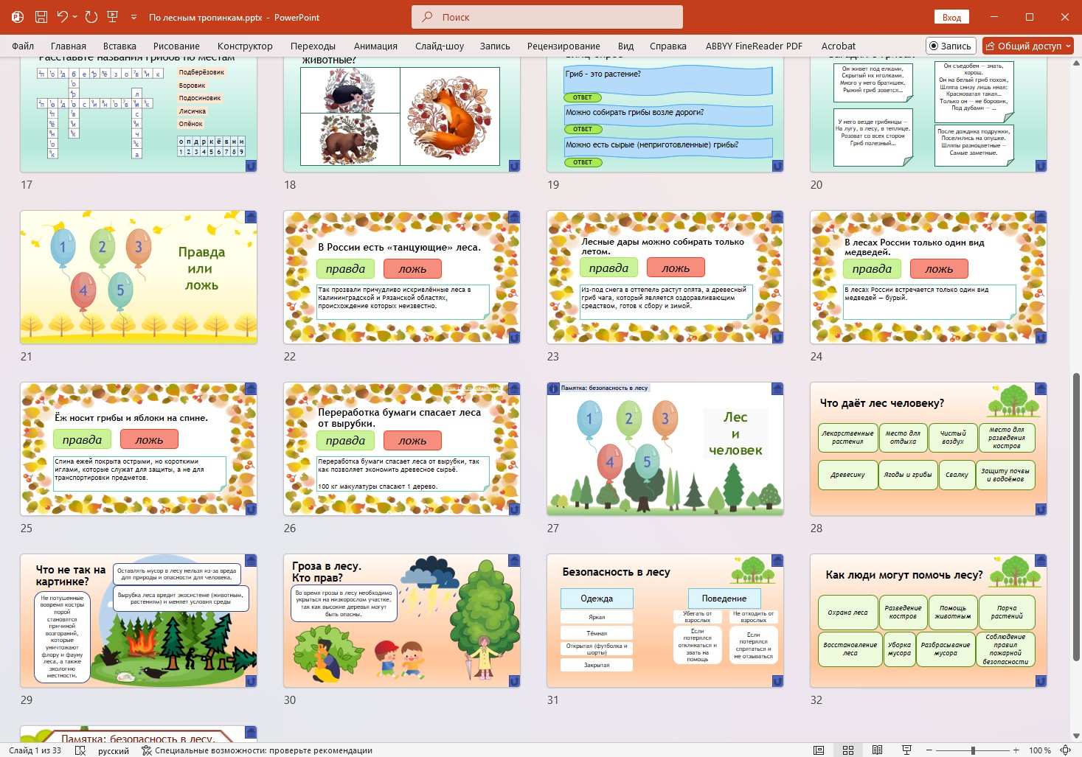The height and width of the screenshot is (757, 1082).
Task: Click fit slide to window icon
Action: pos(1066,750)
